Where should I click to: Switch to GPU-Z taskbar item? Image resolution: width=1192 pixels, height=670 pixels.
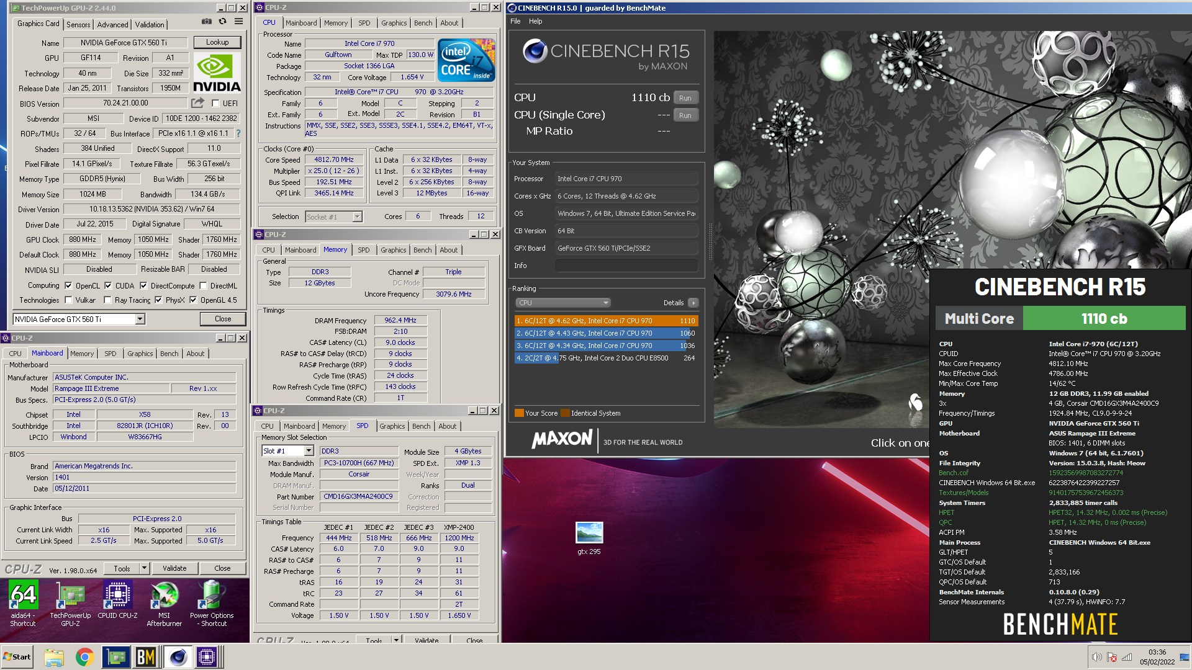point(115,657)
